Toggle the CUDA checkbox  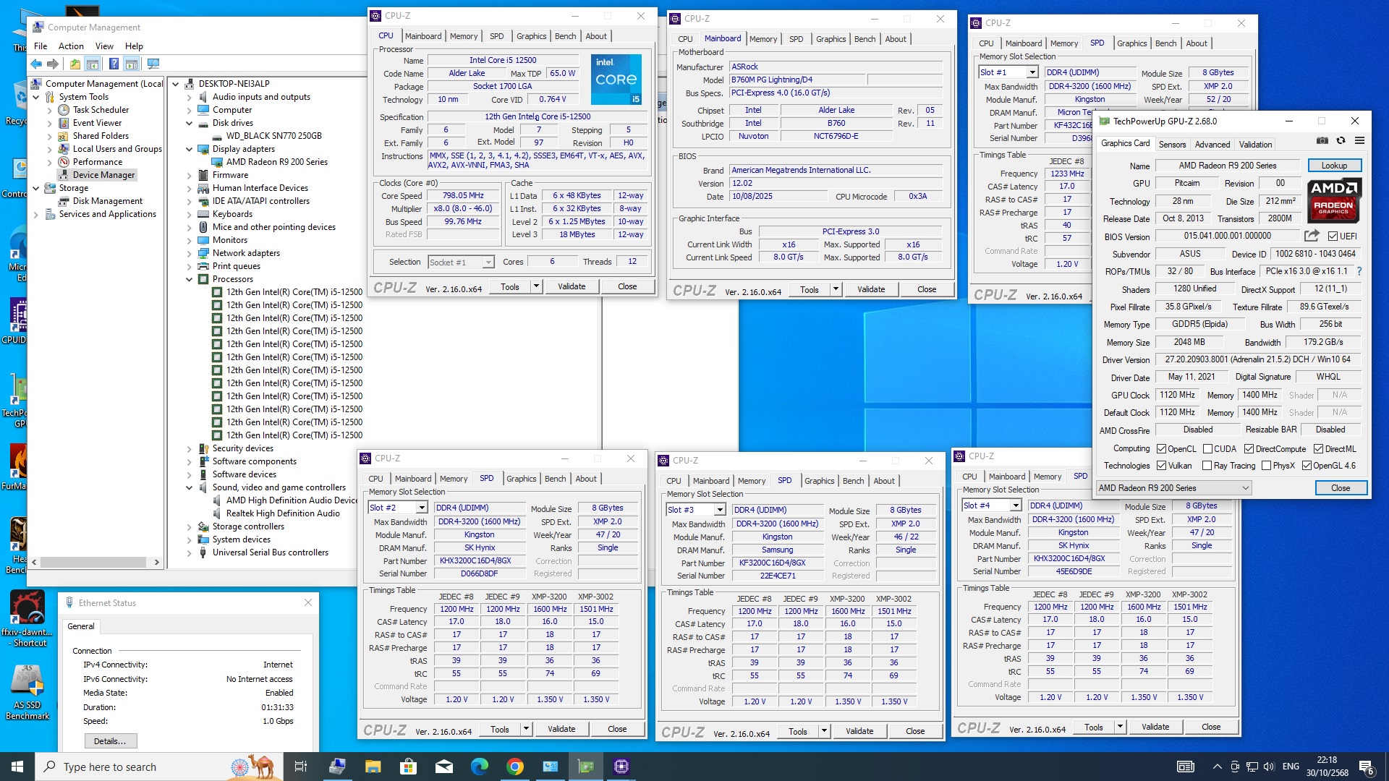pos(1208,449)
